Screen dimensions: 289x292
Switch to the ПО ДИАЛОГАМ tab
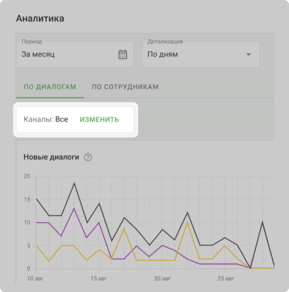point(50,87)
